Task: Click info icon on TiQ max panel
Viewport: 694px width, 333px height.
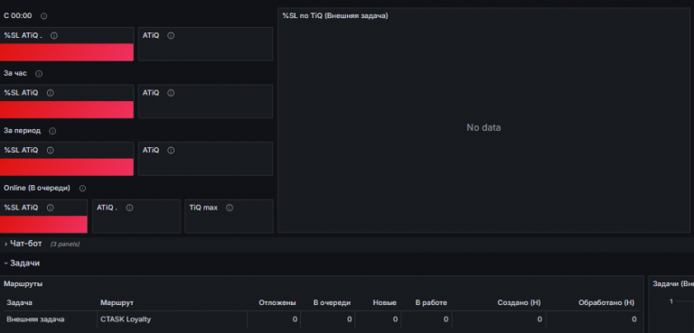Action: coord(230,208)
